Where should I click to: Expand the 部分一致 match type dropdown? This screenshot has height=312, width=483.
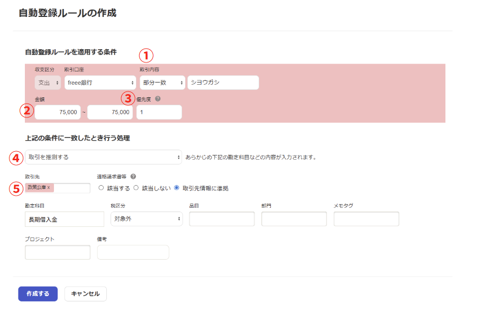(x=162, y=83)
